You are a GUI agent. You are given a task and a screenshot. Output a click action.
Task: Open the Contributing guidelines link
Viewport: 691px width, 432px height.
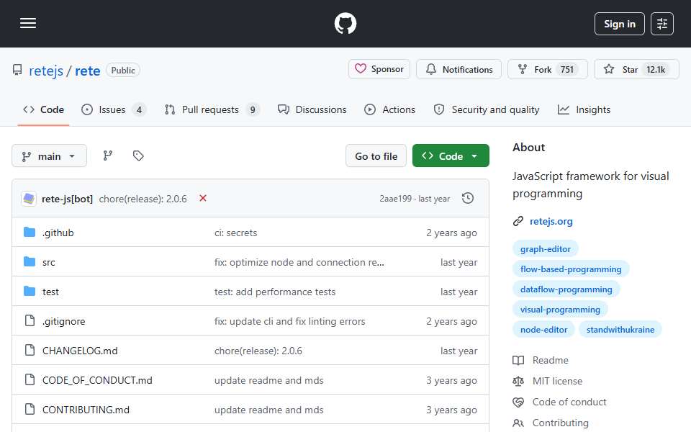tap(551, 423)
